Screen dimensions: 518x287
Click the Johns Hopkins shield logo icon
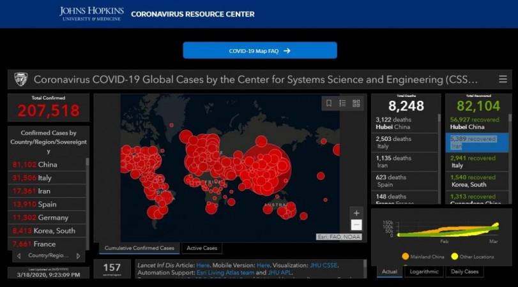tap(21, 80)
